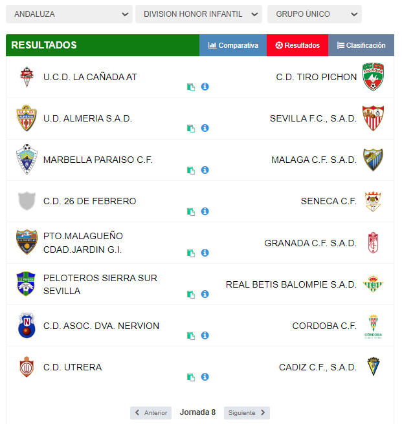This screenshot has width=402, height=424.
Task: Open match report icon for Almeria vs Sevilla
Action: click(191, 128)
